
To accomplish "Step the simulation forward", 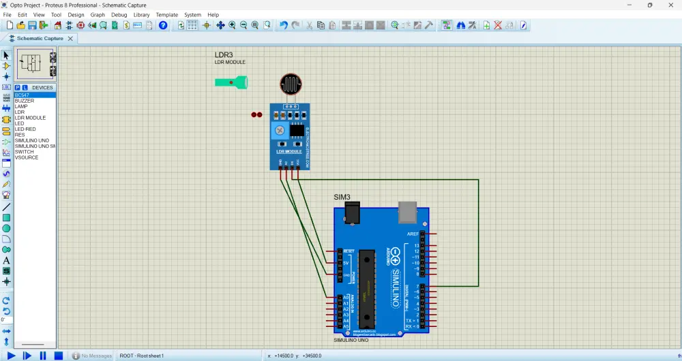I will click(27, 356).
